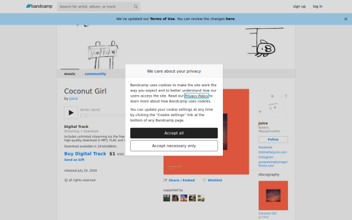Accept all cookies

click(x=174, y=133)
